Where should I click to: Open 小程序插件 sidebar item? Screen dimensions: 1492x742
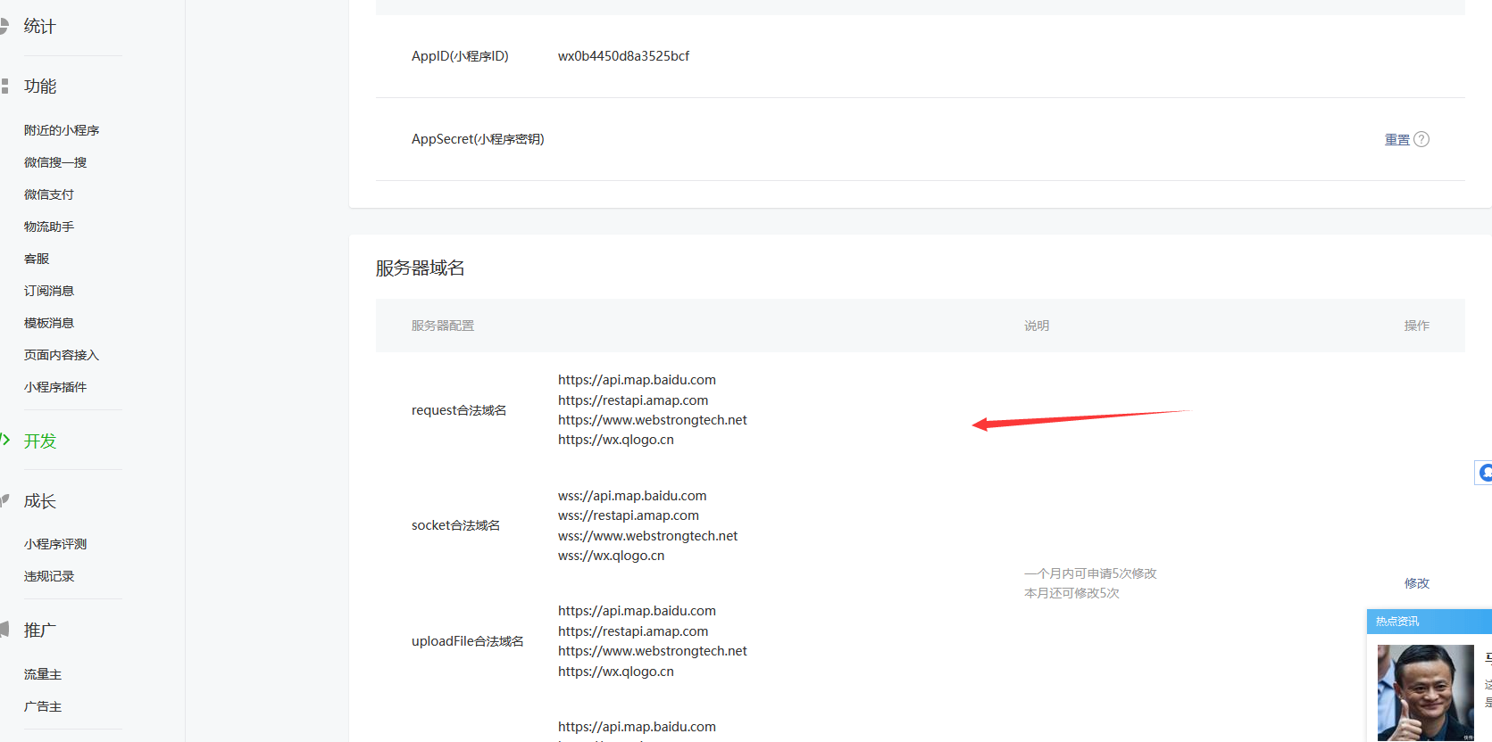click(55, 387)
